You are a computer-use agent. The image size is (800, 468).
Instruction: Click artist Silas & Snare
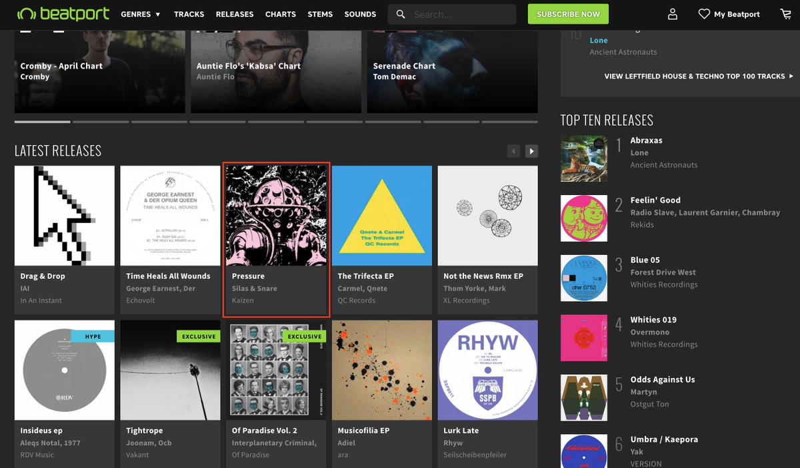tap(254, 288)
